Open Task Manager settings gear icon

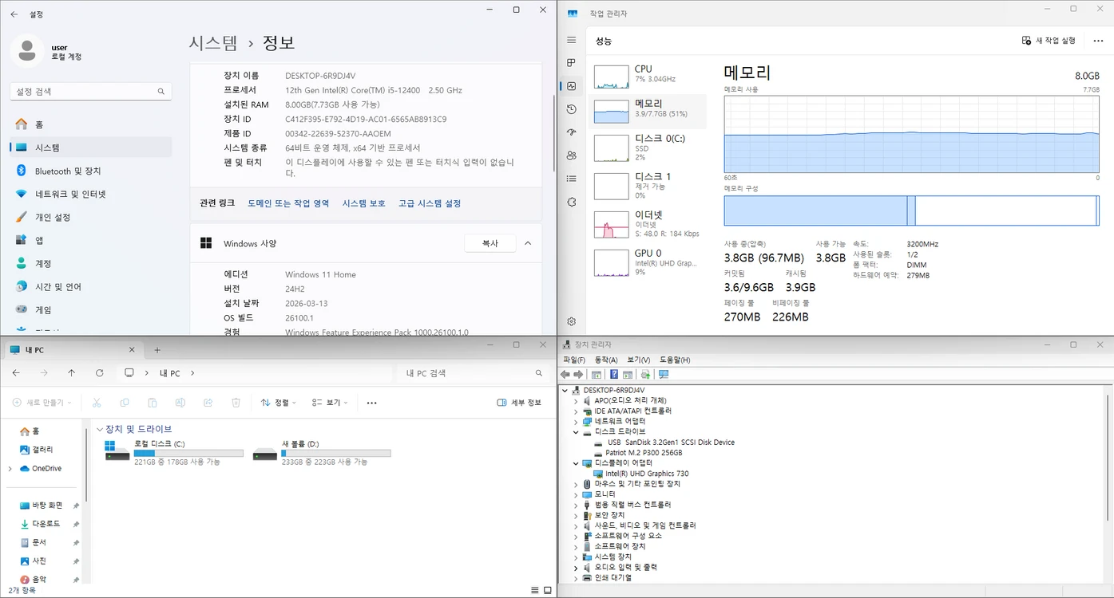click(571, 321)
